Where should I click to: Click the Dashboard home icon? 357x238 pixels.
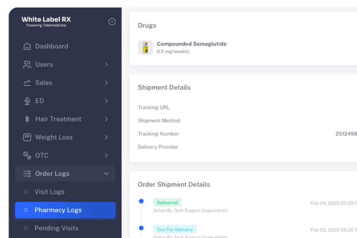(x=27, y=46)
